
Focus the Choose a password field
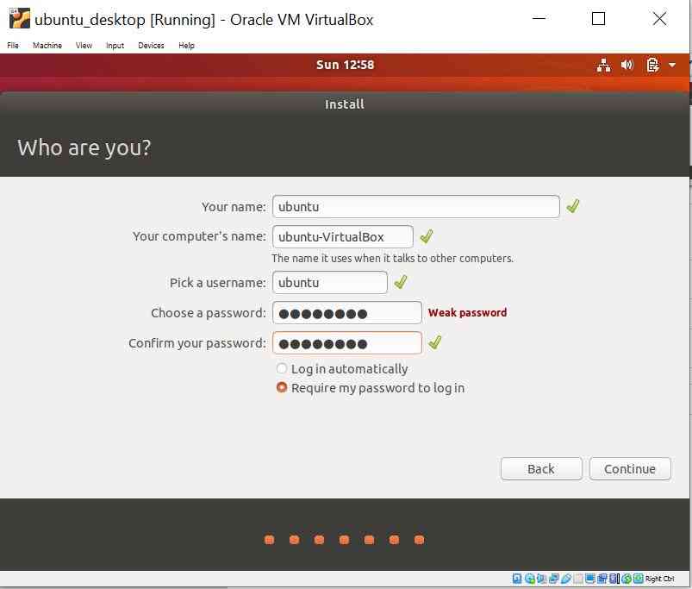[x=346, y=313]
